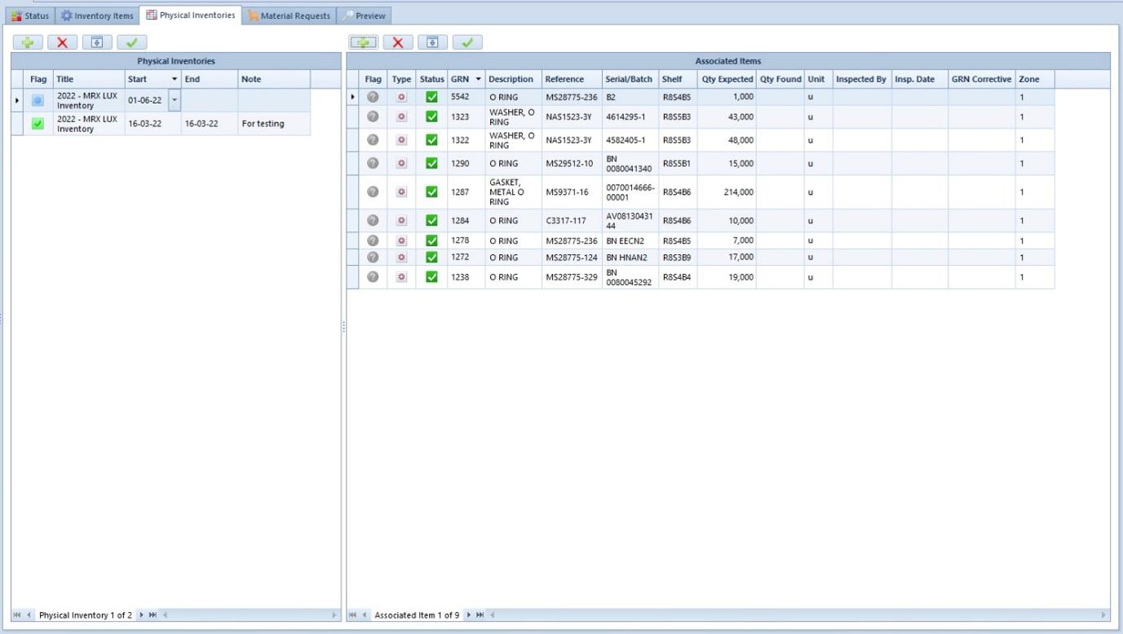1123x634 pixels.
Task: Click type icon of GRN 1284 row
Action: pos(401,221)
